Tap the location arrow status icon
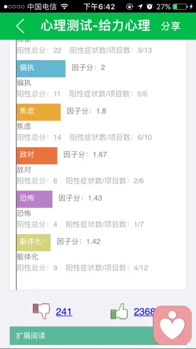Screen dimensions: 196x349 (140, 7)
